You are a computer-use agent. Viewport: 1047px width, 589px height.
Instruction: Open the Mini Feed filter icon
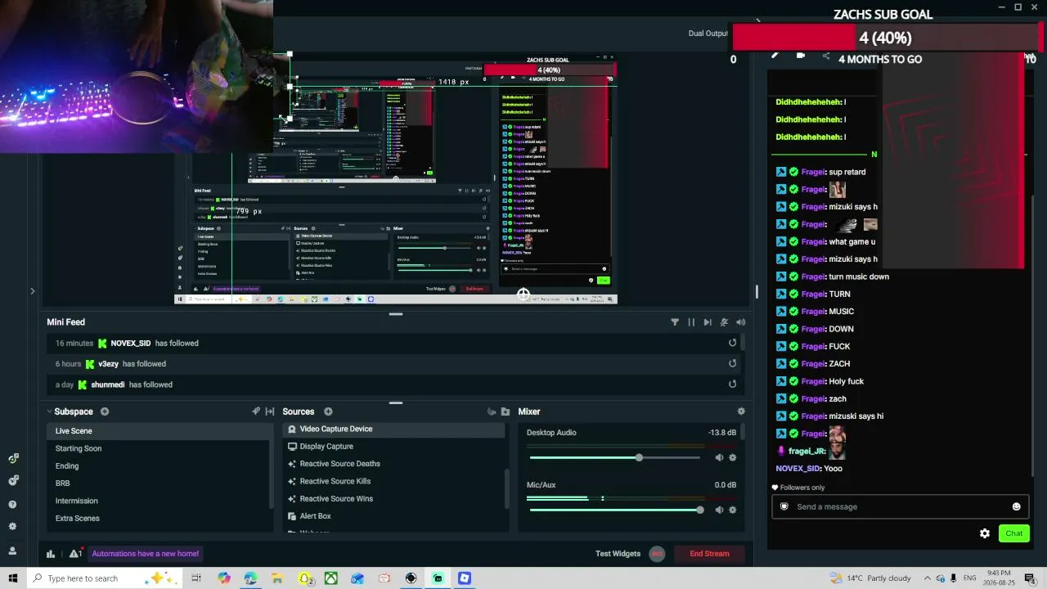(675, 322)
